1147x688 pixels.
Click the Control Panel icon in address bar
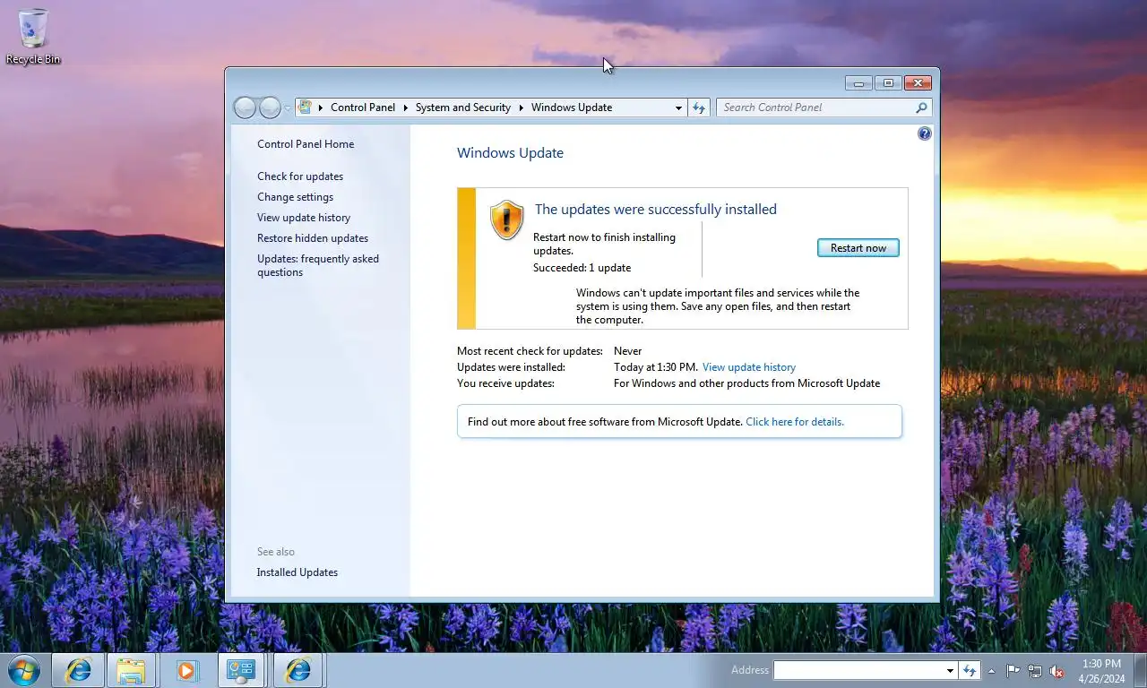[306, 107]
